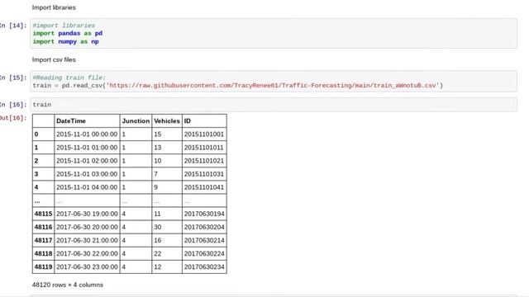This screenshot has width=529, height=297.
Task: Click the cell '2015-11-01 00:00:00'
Action: click(x=87, y=134)
